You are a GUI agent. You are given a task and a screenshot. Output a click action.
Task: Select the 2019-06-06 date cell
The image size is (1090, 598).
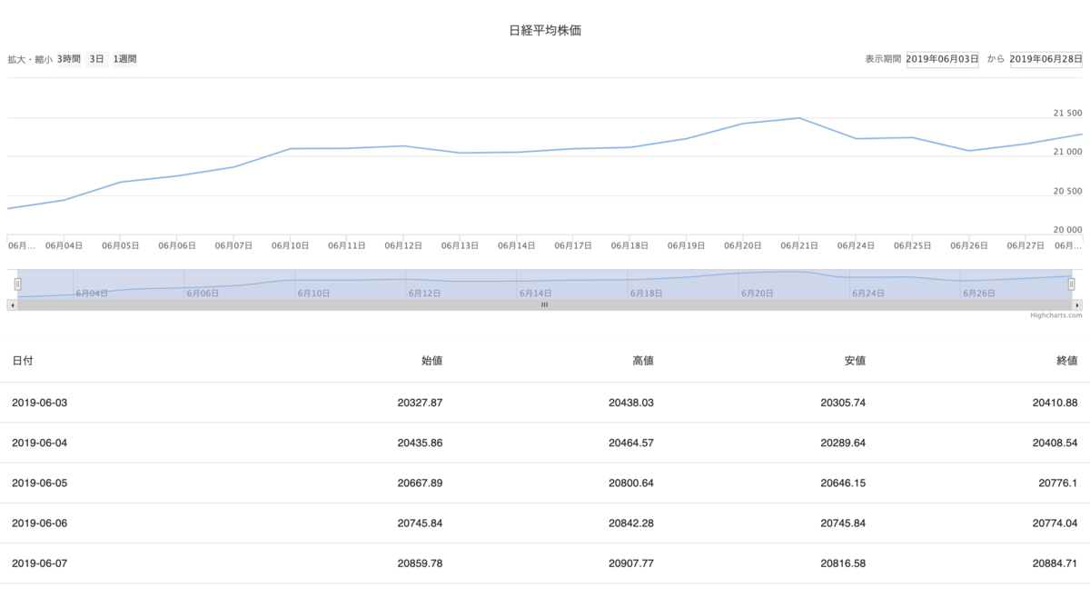coord(40,523)
